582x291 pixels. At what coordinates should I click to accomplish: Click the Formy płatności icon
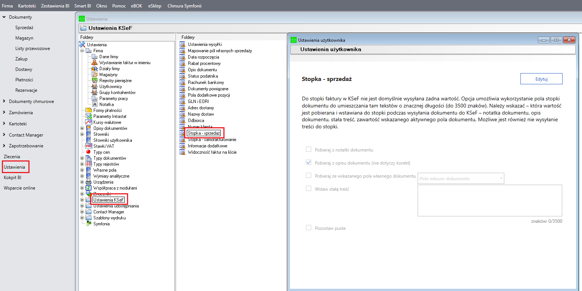tap(89, 110)
